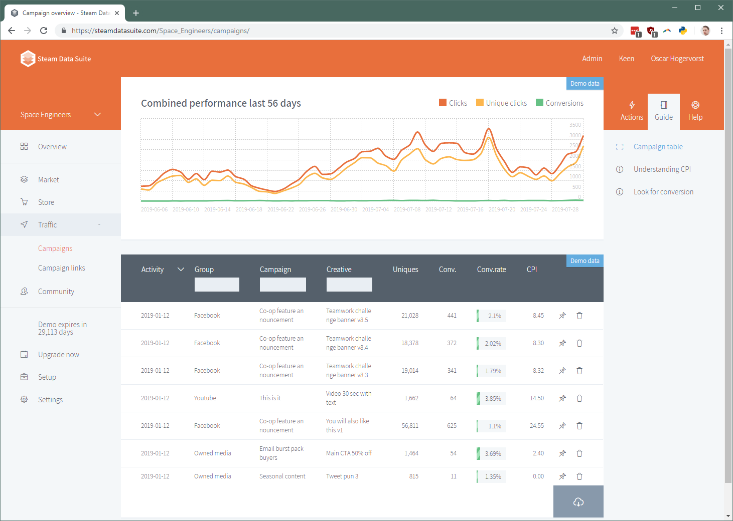Delete the Tweet pun 3 campaign
The width and height of the screenshot is (733, 521).
(x=579, y=476)
